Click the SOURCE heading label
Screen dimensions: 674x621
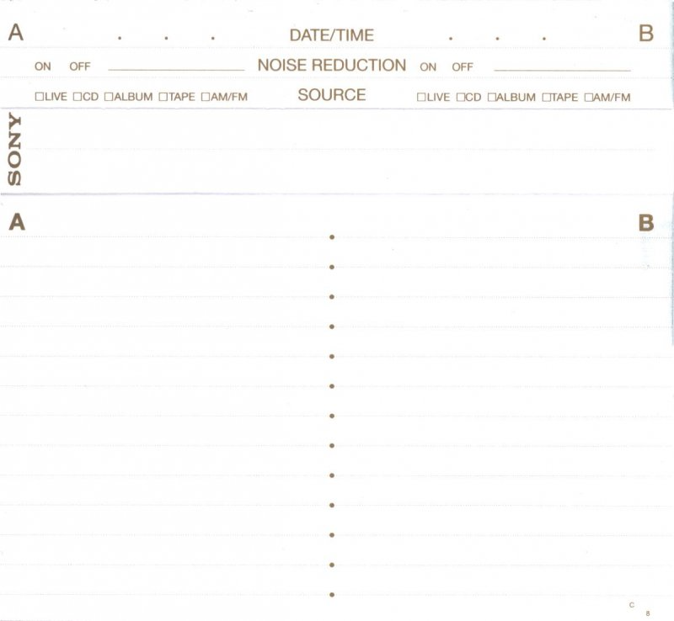(x=331, y=95)
